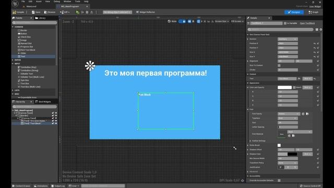
Task: Click the localization globe icon in designer
Action: (x=169, y=21)
